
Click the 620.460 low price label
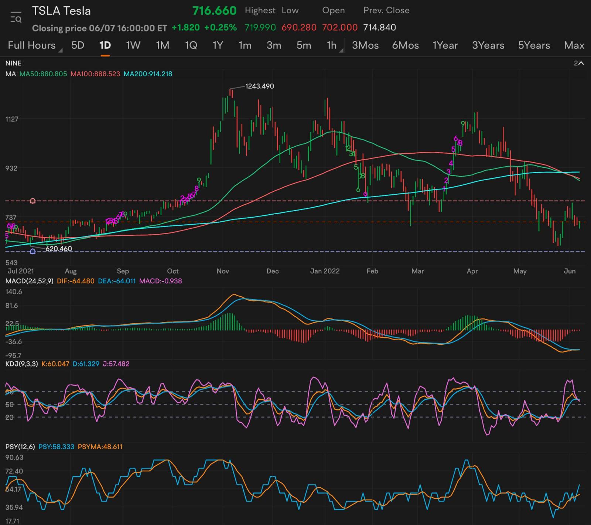[x=59, y=249]
